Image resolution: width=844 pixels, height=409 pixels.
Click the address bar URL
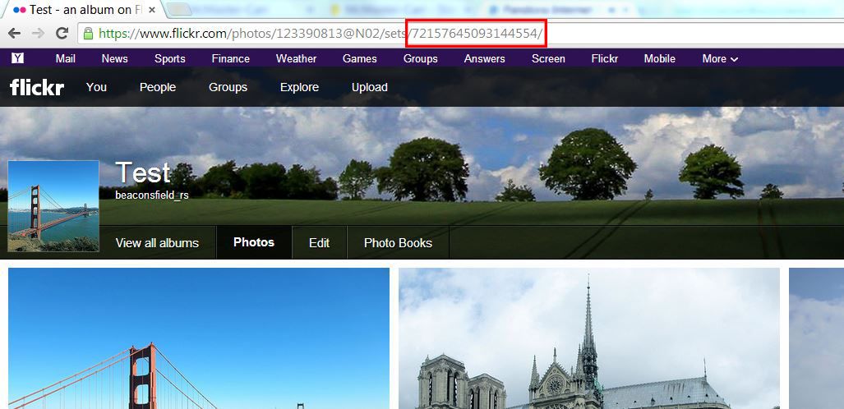pyautogui.click(x=321, y=34)
